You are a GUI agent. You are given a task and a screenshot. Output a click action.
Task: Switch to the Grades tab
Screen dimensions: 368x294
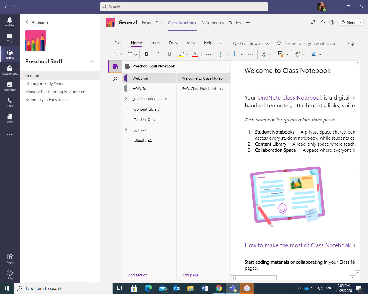(234, 23)
